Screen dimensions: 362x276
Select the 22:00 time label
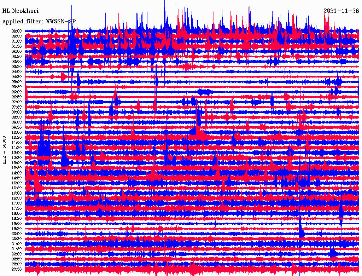pos(17,254)
